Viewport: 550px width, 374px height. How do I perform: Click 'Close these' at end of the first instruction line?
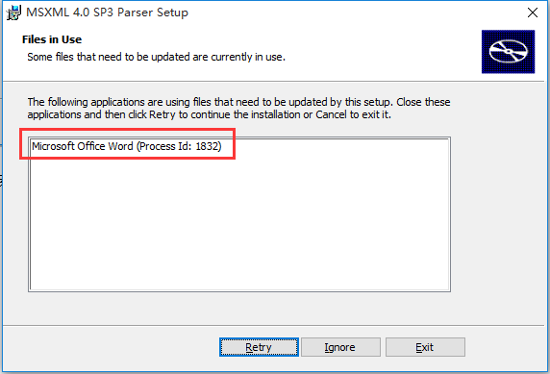tap(423, 102)
